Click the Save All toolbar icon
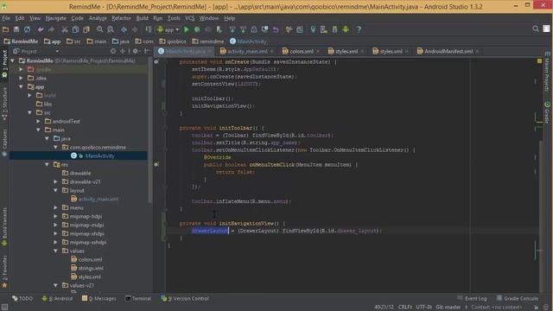553x311 pixels. 16,29
